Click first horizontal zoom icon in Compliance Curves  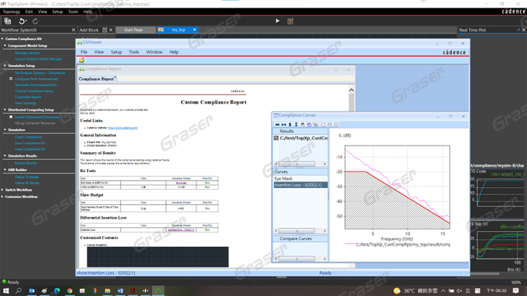coord(277,125)
